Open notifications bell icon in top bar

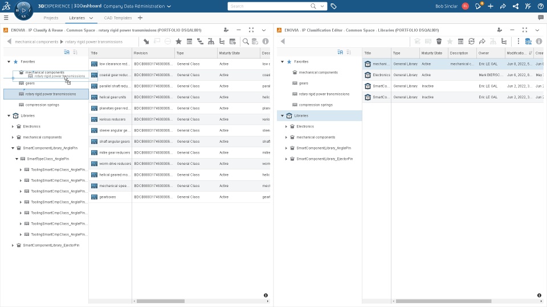tap(478, 6)
